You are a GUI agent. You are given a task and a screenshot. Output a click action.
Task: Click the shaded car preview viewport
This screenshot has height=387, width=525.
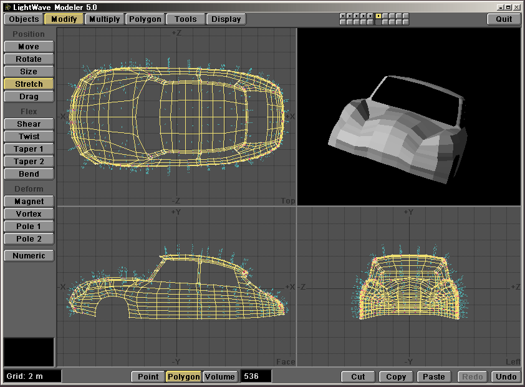coord(408,117)
